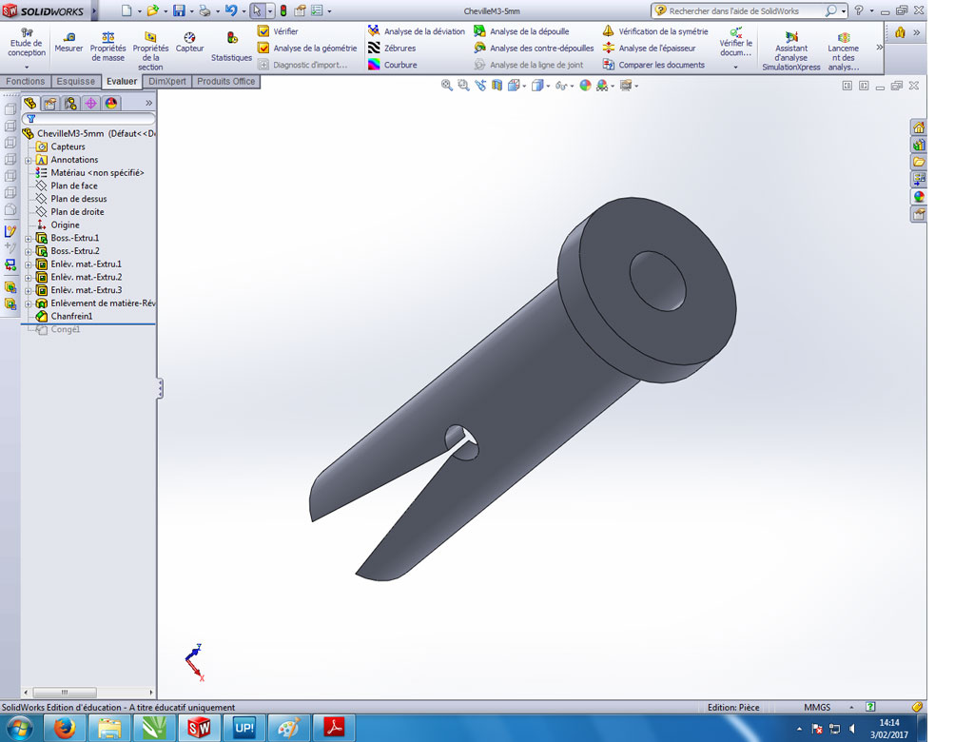Switch to the Fonctions tab
Viewport: 974px width, 742px height.
coord(26,82)
